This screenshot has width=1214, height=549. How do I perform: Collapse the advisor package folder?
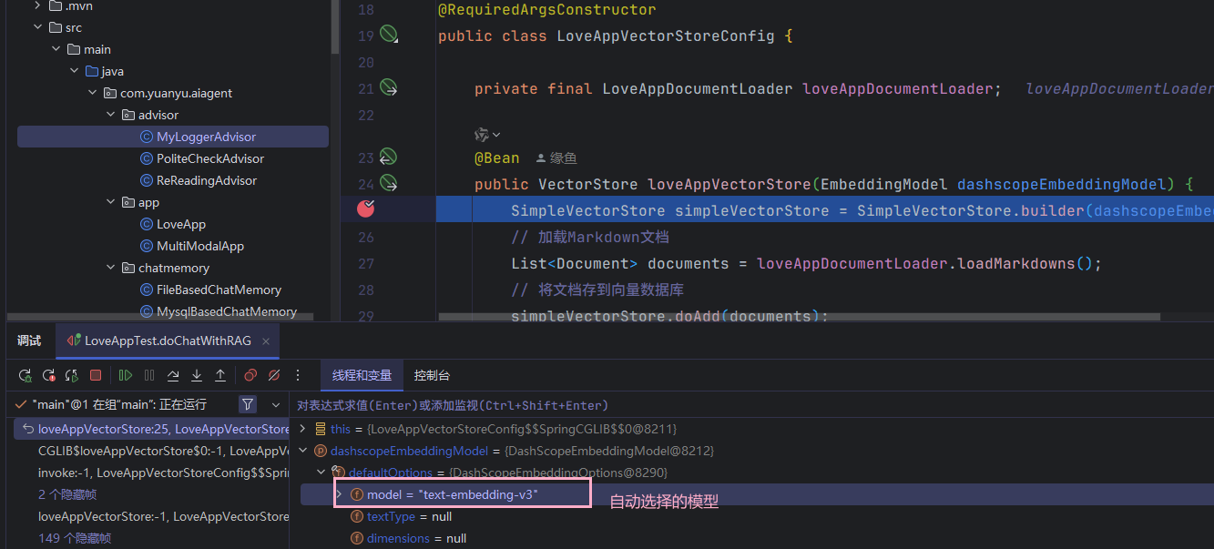pos(110,115)
